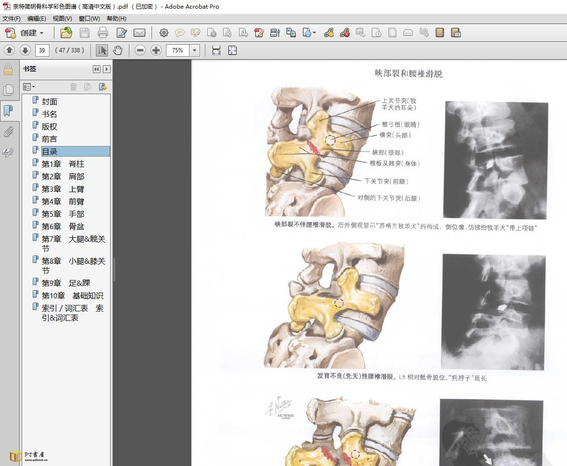Click the zoom in plus button
Screen dimensions: 567x466
[x=156, y=50]
